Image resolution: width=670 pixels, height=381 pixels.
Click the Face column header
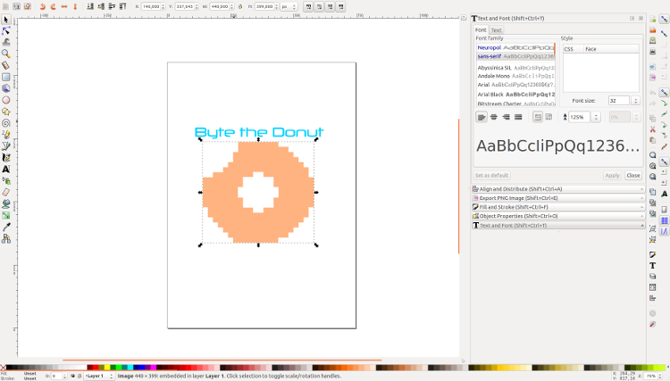[x=611, y=49]
